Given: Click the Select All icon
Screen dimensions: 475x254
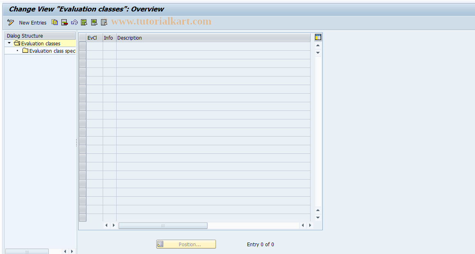Looking at the screenshot, I should pos(84,22).
